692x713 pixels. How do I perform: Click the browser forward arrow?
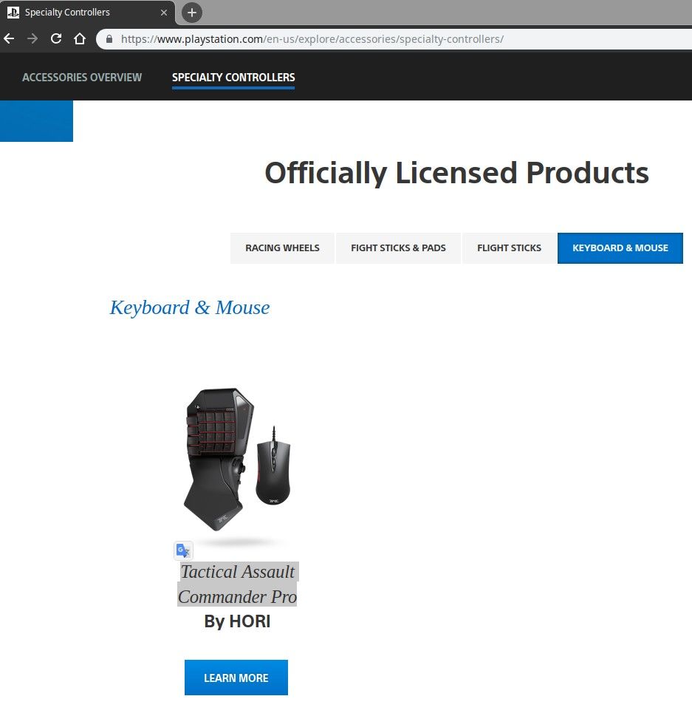pos(32,38)
